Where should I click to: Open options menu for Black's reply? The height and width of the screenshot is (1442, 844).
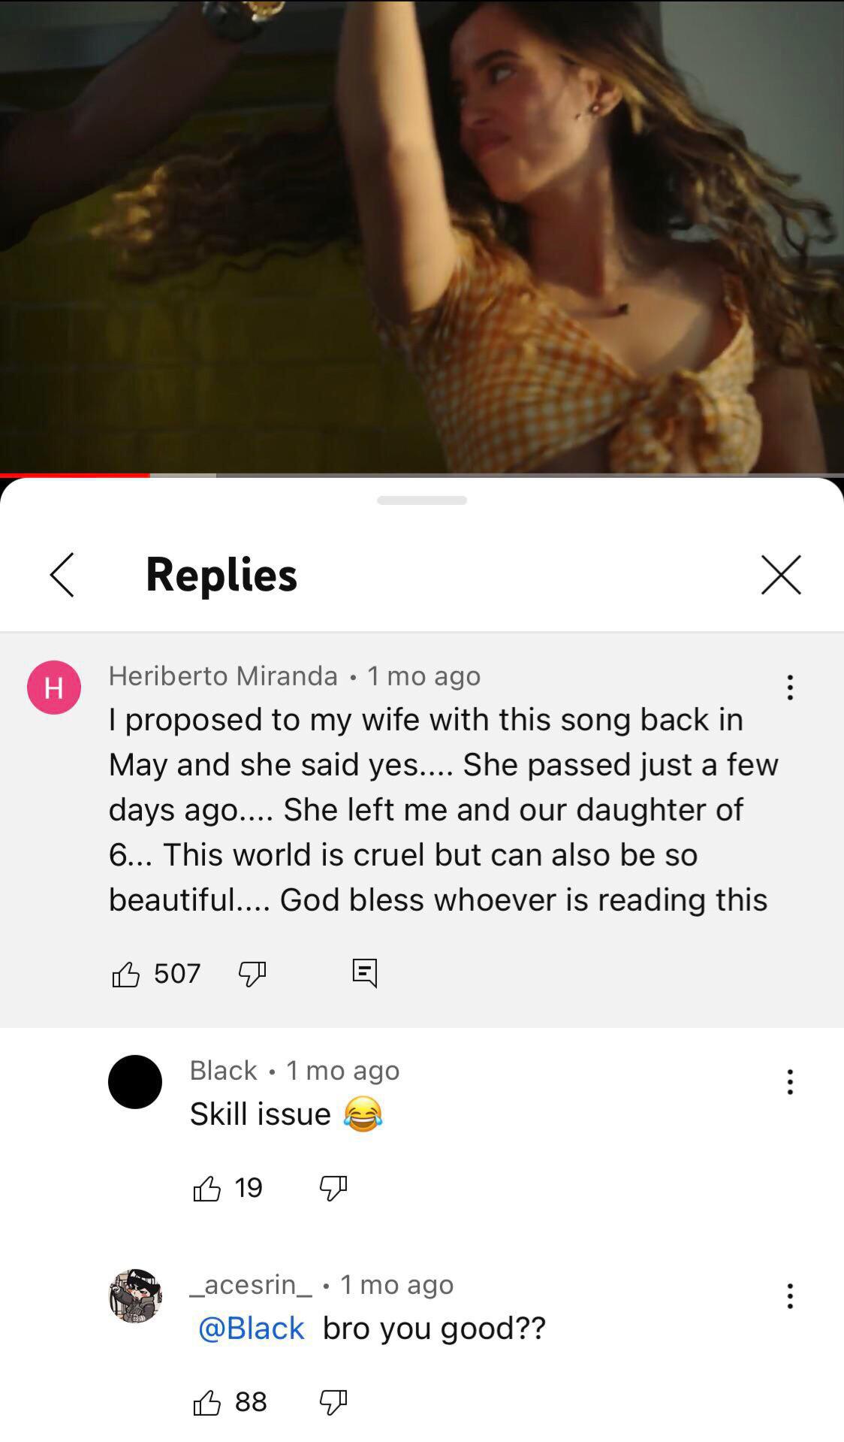790,1082
